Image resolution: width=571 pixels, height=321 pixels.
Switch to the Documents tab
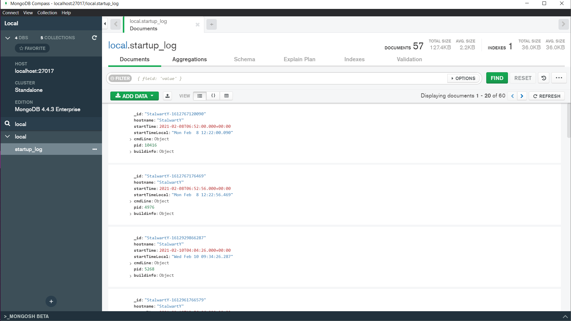point(134,59)
